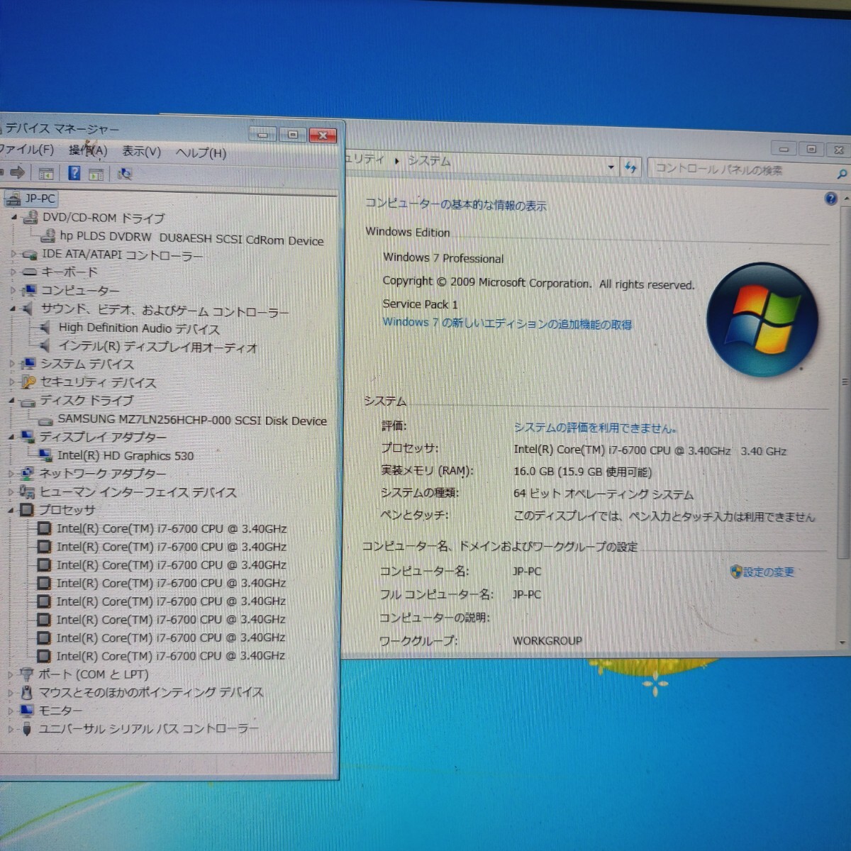This screenshot has width=851, height=851.
Task: Click the forward arrow in Device Manager toolbar
Action: [x=18, y=172]
